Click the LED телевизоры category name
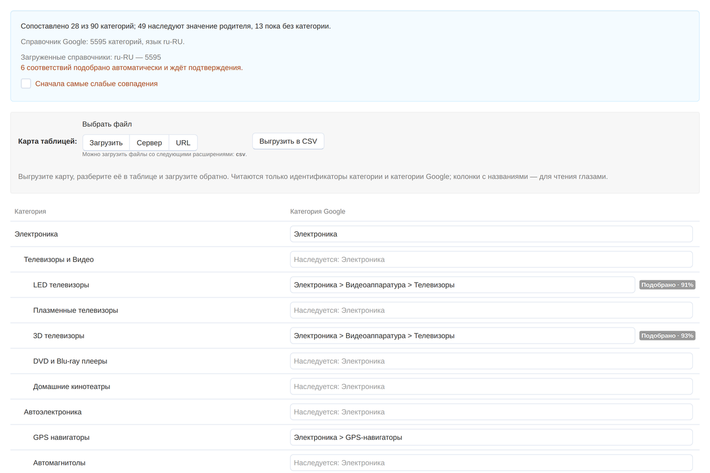Screen dimensions: 710x473 [x=61, y=285]
